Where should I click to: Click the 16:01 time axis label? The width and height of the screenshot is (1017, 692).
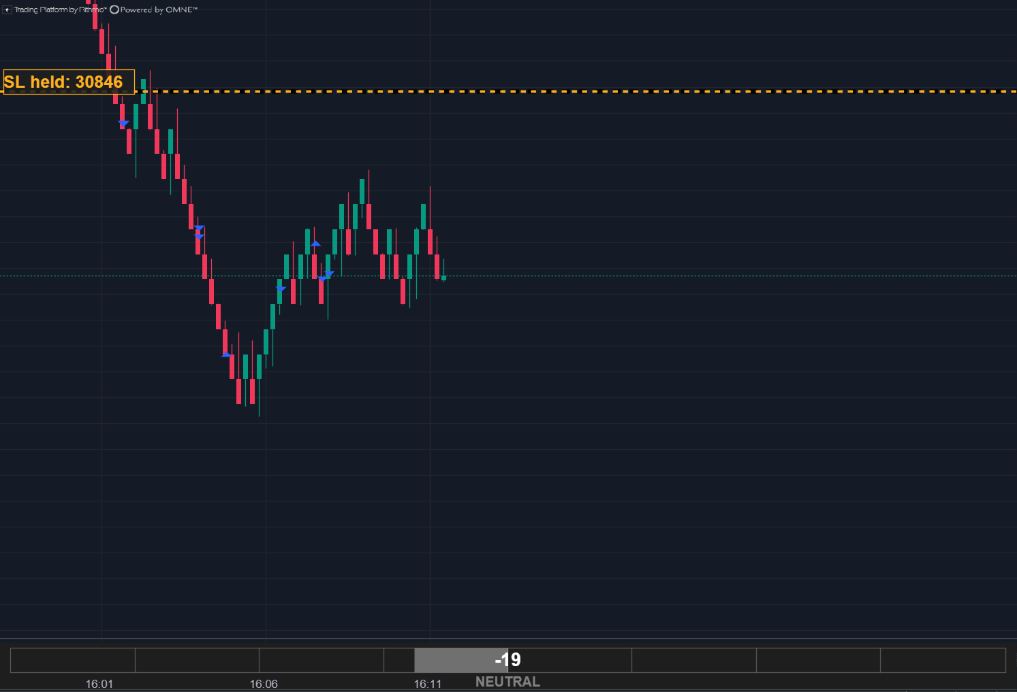click(99, 684)
